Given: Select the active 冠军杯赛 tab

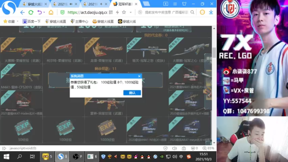Looking at the screenshot, I should [125, 4].
